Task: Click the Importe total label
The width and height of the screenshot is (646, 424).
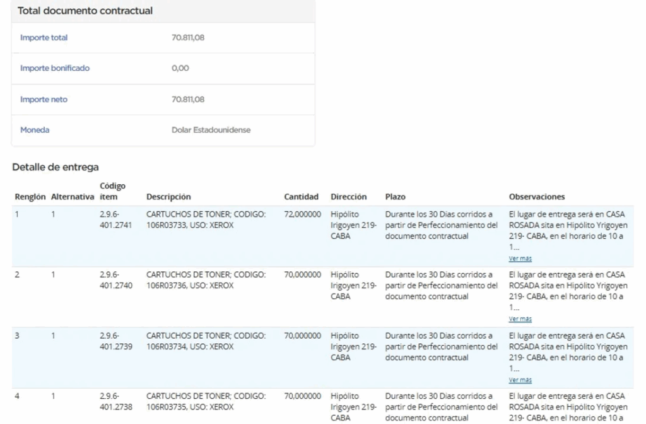Action: point(44,37)
